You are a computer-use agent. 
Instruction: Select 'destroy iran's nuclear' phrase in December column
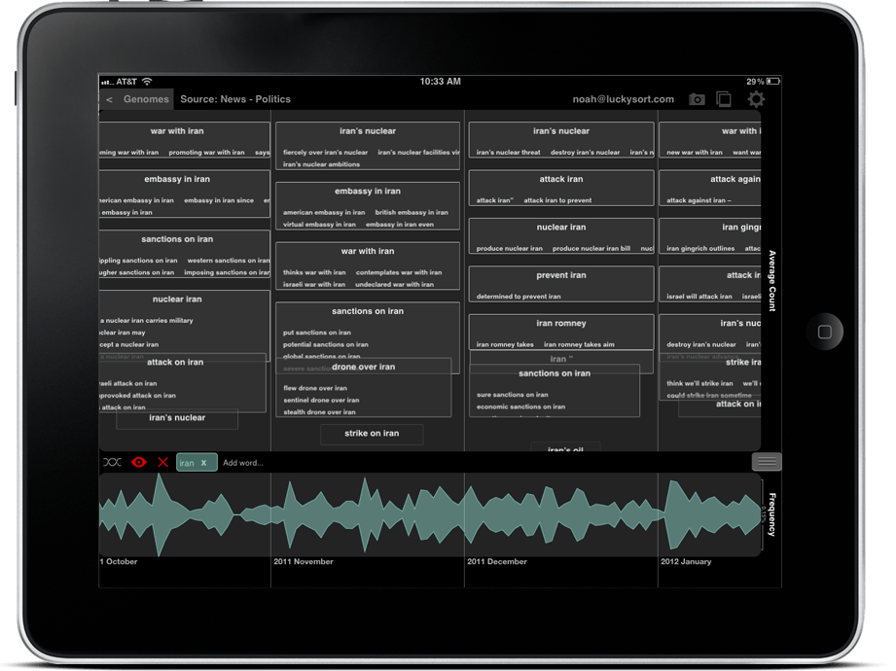point(585,153)
